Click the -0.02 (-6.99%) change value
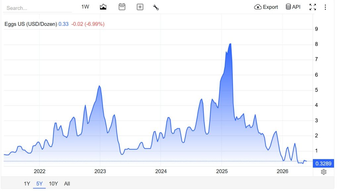Viewport: 339px width, 194px height. click(x=88, y=24)
